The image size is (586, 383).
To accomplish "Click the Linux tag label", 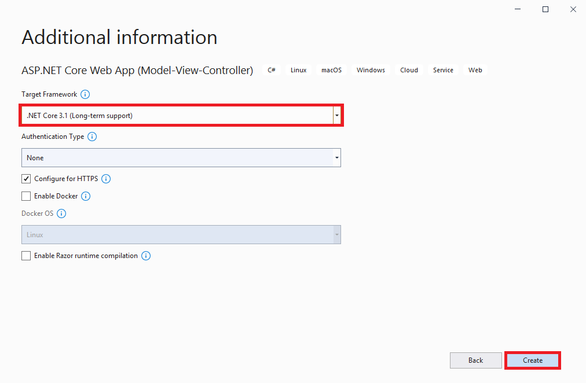I will coord(299,70).
